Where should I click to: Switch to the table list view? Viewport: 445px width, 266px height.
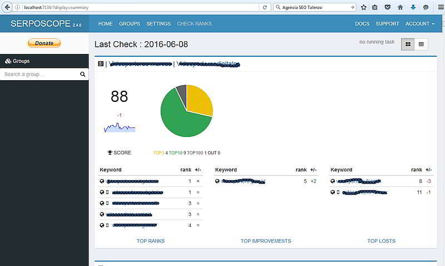tap(421, 44)
